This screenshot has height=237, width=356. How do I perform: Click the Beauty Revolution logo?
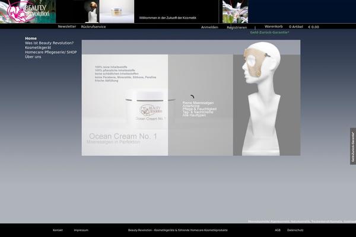click(28, 11)
